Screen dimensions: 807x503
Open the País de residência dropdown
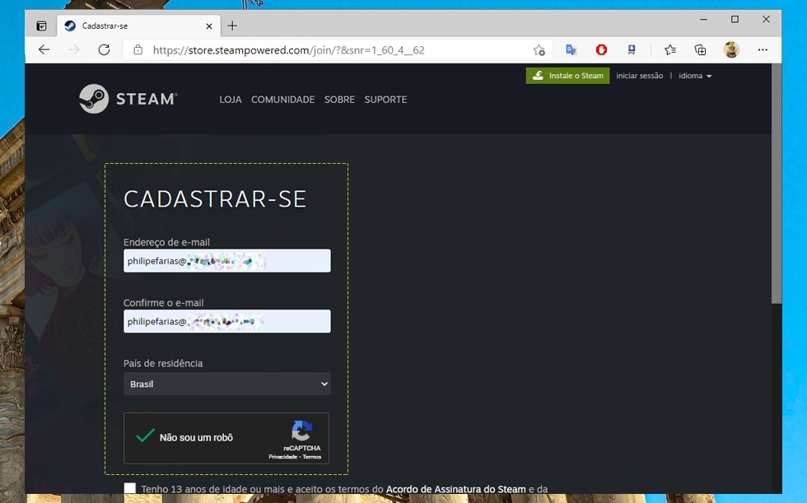pyautogui.click(x=226, y=384)
